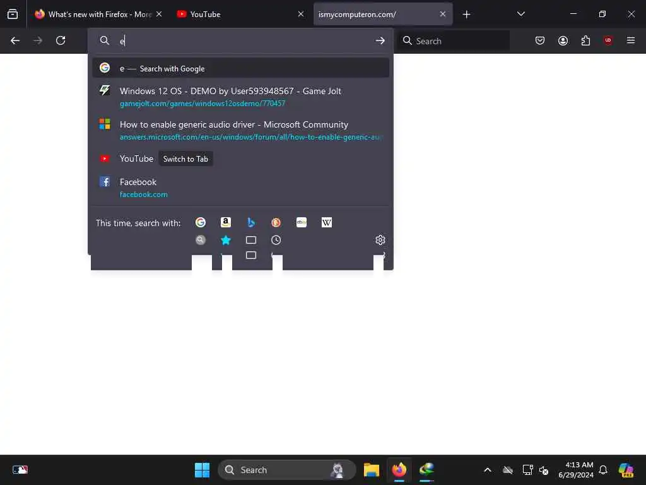Open Firefox View tab list icon
This screenshot has height=485, width=646.
(x=13, y=14)
